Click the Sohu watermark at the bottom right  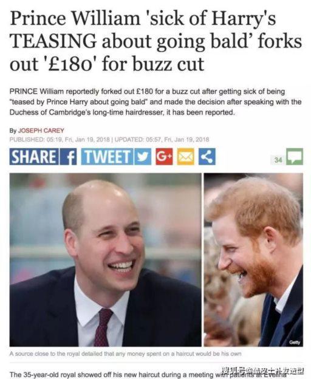tap(263, 370)
